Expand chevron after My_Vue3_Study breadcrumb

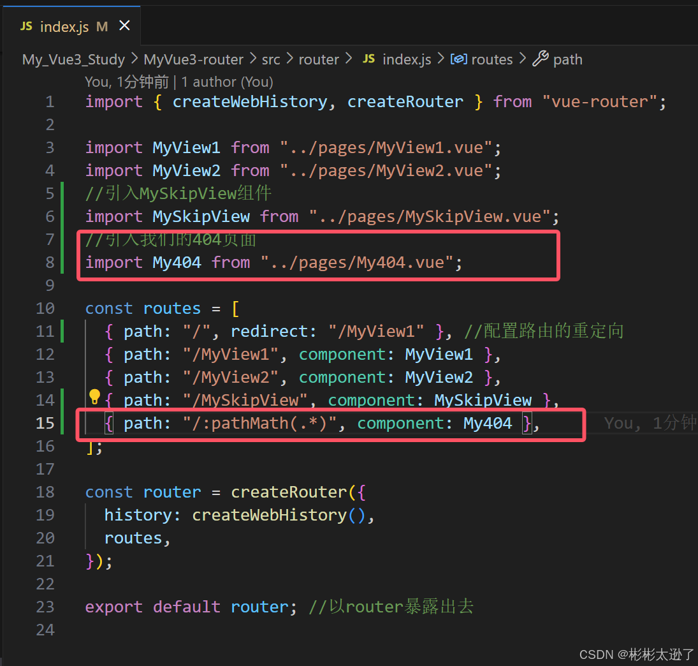tap(135, 58)
